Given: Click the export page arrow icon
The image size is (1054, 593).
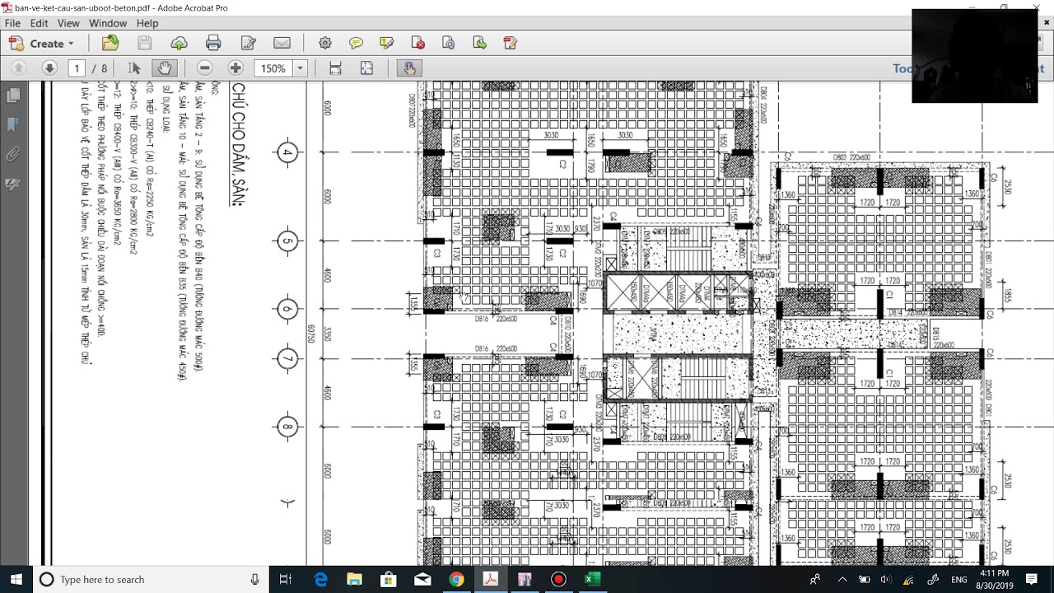Looking at the screenshot, I should tap(479, 43).
